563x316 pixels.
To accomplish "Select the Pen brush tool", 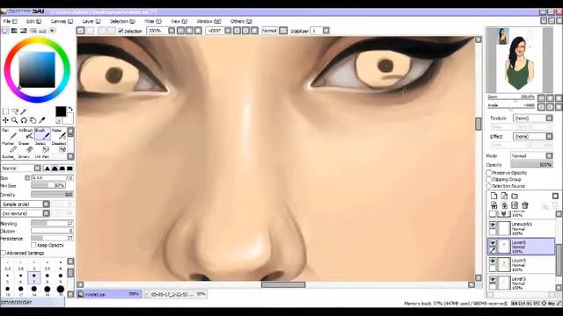I will tap(9, 134).
